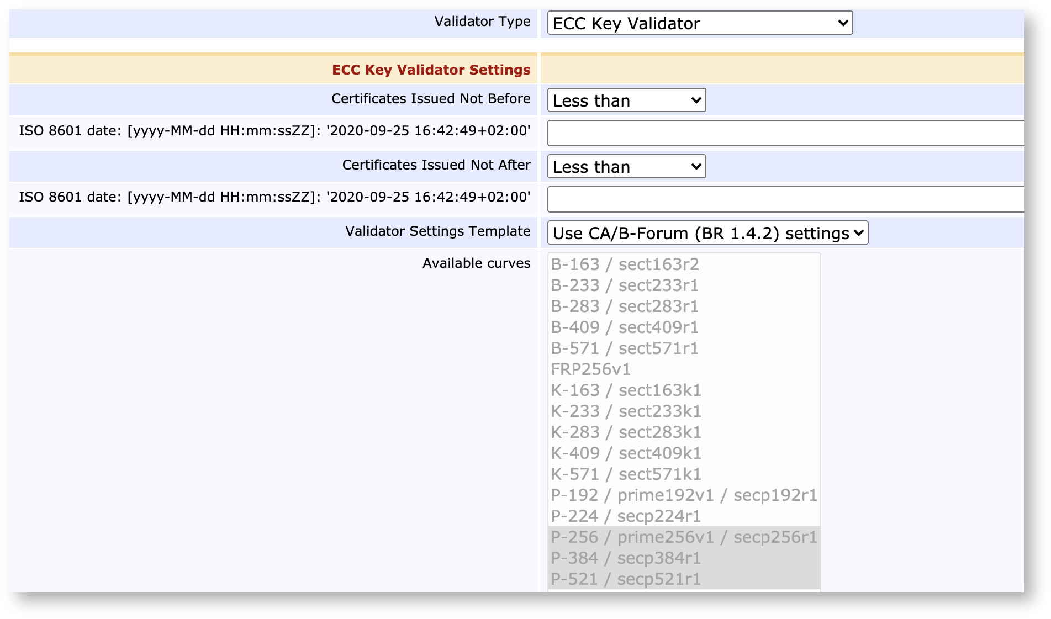Open the Certificates Issued Not Before condition dropdown
Image resolution: width=1051 pixels, height=619 pixels.
click(x=626, y=100)
